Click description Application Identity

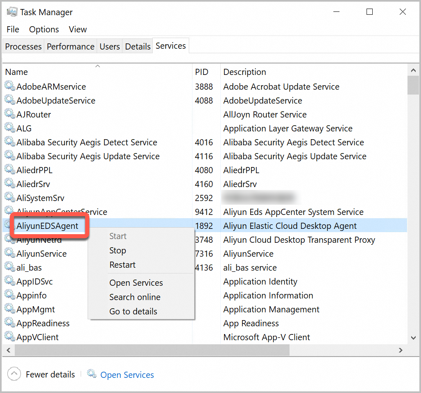tap(260, 282)
